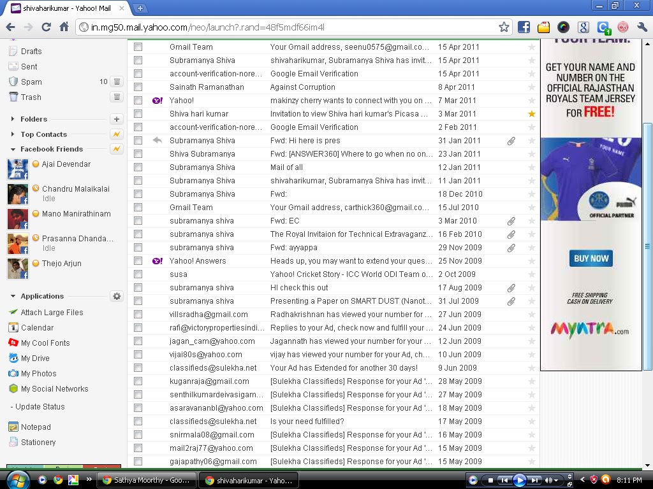
Task: Tick checkbox for 'Is your need fulfilled?' email
Action: coord(138,422)
